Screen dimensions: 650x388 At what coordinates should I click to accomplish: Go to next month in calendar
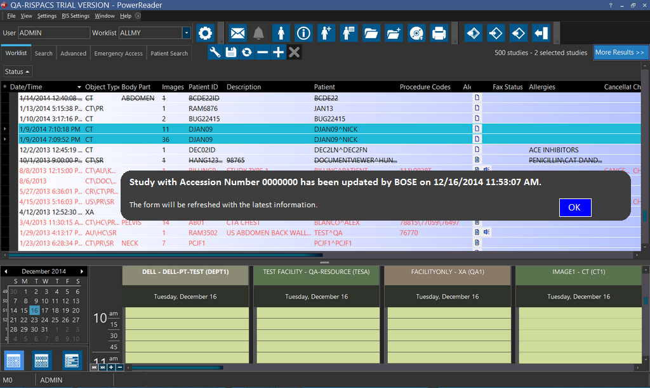coord(81,271)
